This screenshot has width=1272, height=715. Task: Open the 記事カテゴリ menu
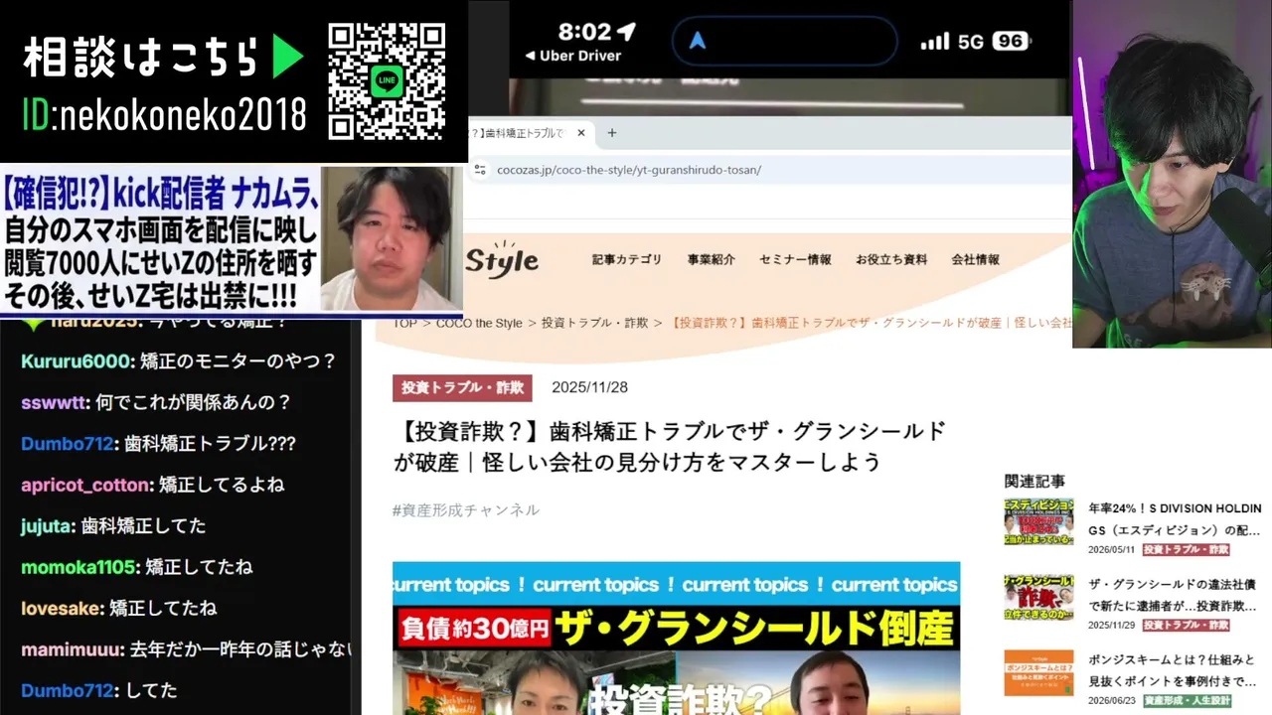tap(627, 259)
